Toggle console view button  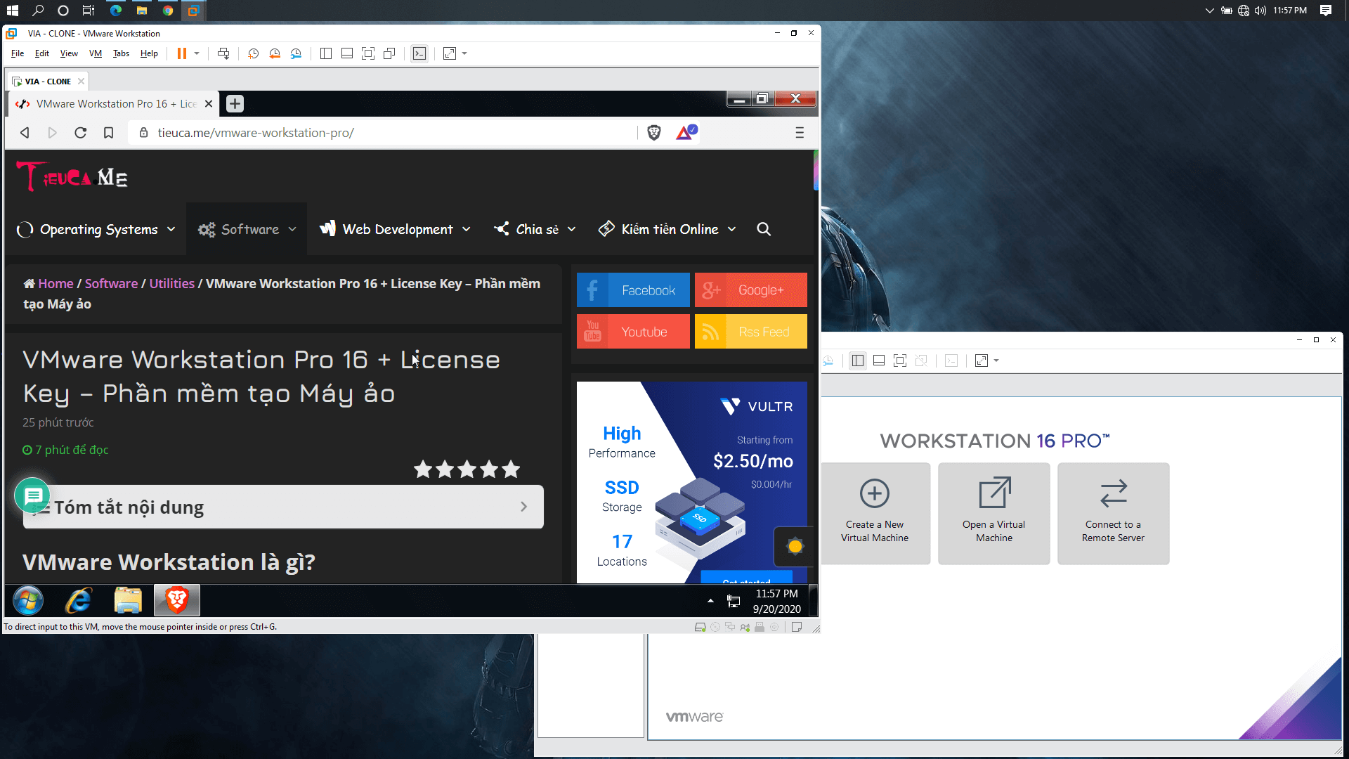419,53
